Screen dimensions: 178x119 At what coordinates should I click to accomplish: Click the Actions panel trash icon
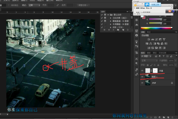coord(128,30)
